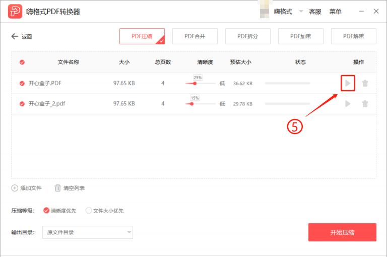Click the 添加文件 label
This screenshot has height=257, width=387.
click(31, 188)
